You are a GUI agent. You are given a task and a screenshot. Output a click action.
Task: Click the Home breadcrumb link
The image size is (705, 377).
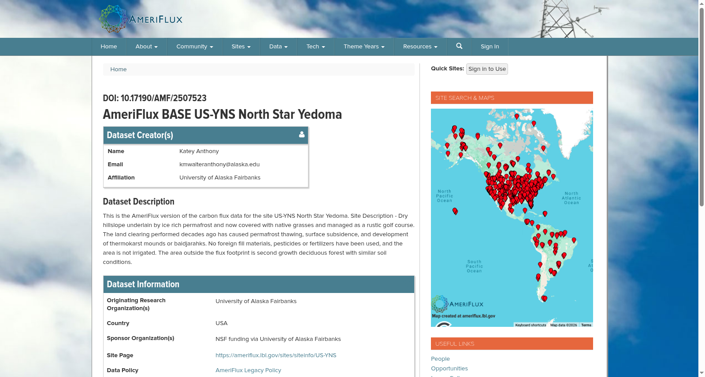point(118,70)
